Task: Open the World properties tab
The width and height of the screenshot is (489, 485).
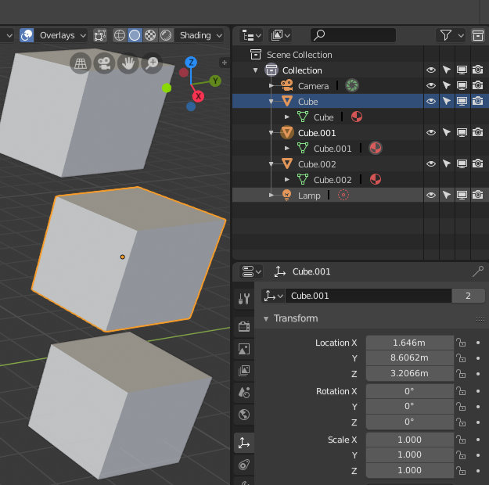Action: pyautogui.click(x=244, y=415)
